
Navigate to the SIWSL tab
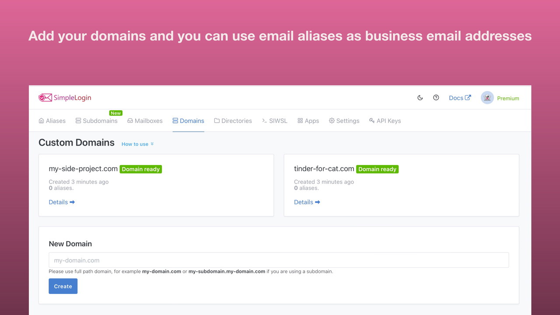point(275,121)
